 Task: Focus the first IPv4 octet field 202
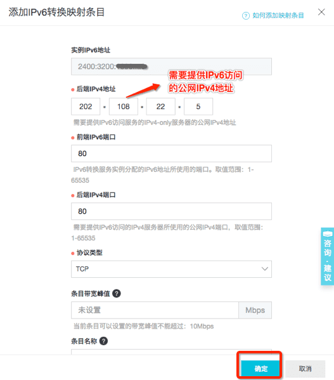click(86, 107)
